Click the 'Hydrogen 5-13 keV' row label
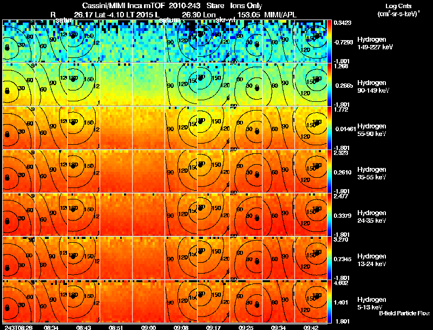Viewport: 433px width, 330px height. [x=372, y=303]
